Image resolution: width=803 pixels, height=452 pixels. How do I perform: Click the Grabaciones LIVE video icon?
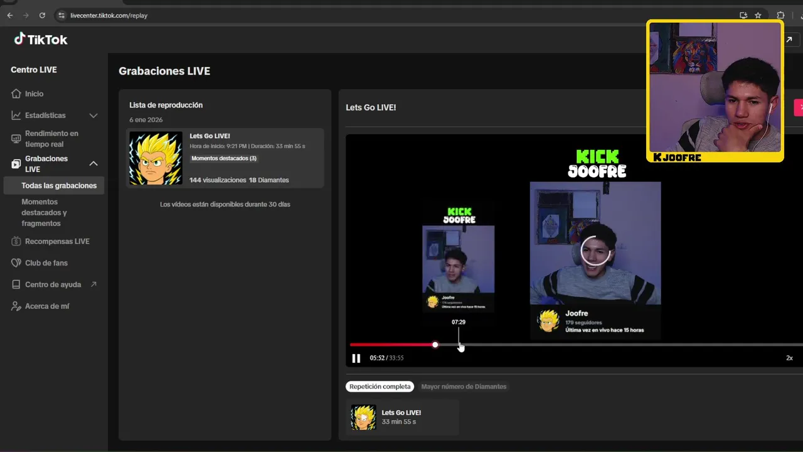click(x=16, y=164)
